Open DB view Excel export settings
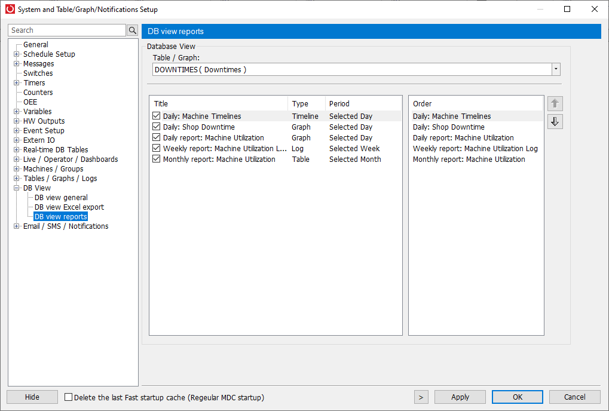This screenshot has height=411, width=609. [69, 207]
